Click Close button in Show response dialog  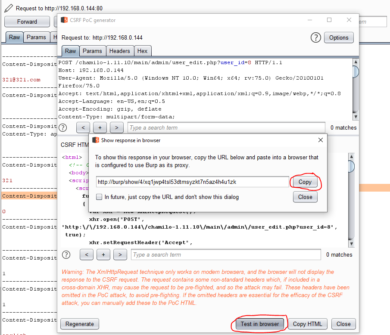click(305, 197)
